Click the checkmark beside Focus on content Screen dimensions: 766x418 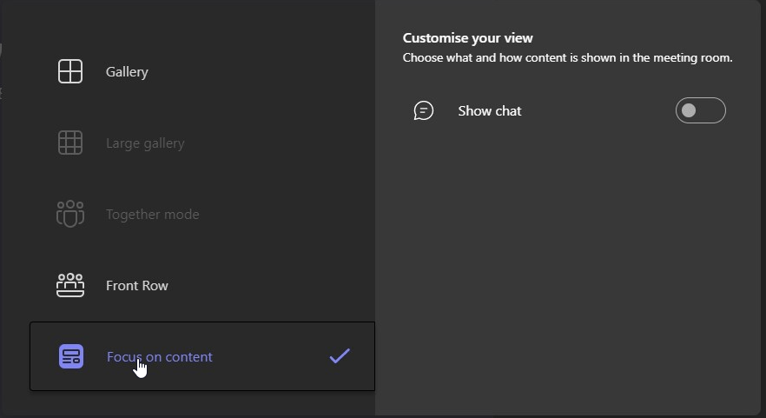(x=340, y=355)
